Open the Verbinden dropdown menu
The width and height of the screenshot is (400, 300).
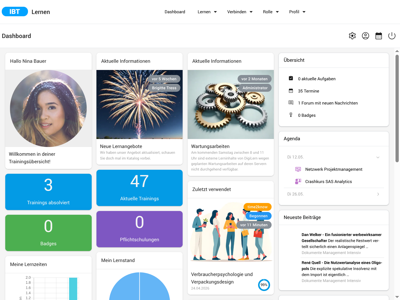coord(240,12)
